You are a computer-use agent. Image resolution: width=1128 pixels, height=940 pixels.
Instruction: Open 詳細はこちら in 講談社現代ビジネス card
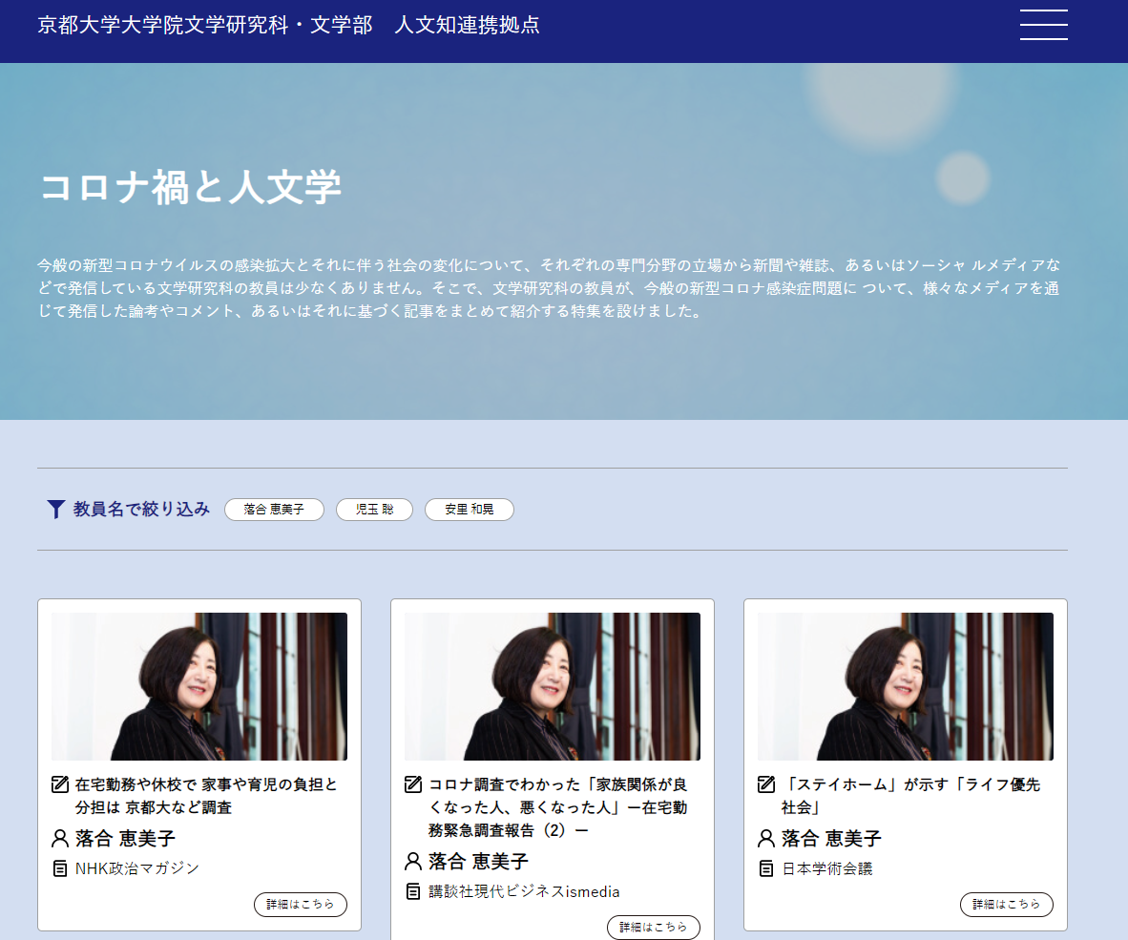[x=653, y=927]
